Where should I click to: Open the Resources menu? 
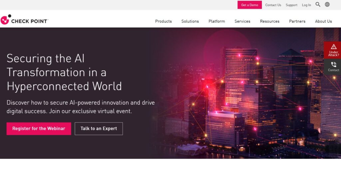coord(269,21)
